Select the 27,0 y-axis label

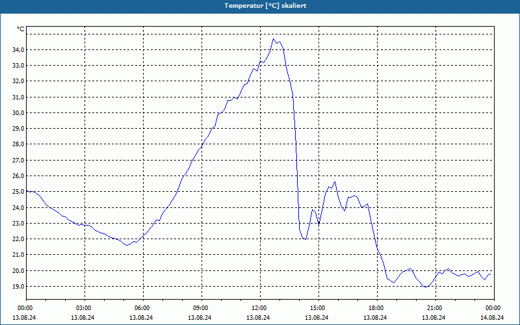(19, 160)
